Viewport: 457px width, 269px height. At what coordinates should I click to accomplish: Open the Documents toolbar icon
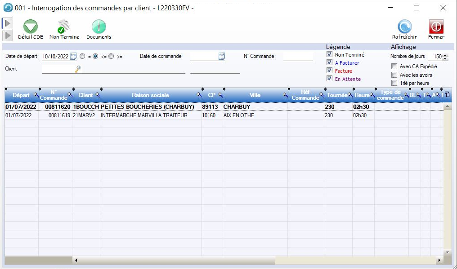tap(99, 27)
